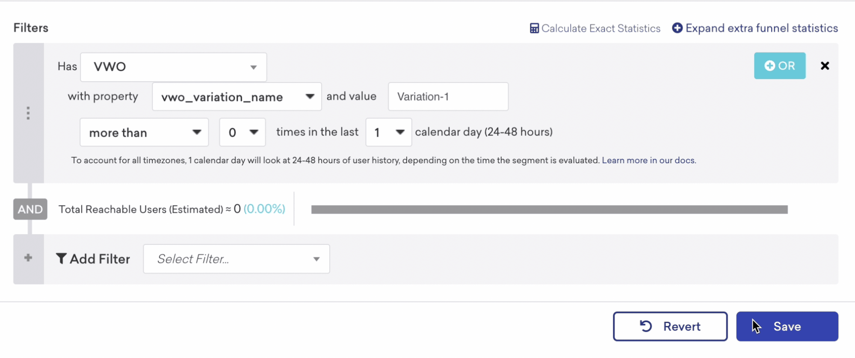Click the funnel icon next to Add Filter
The height and width of the screenshot is (358, 855).
click(61, 259)
